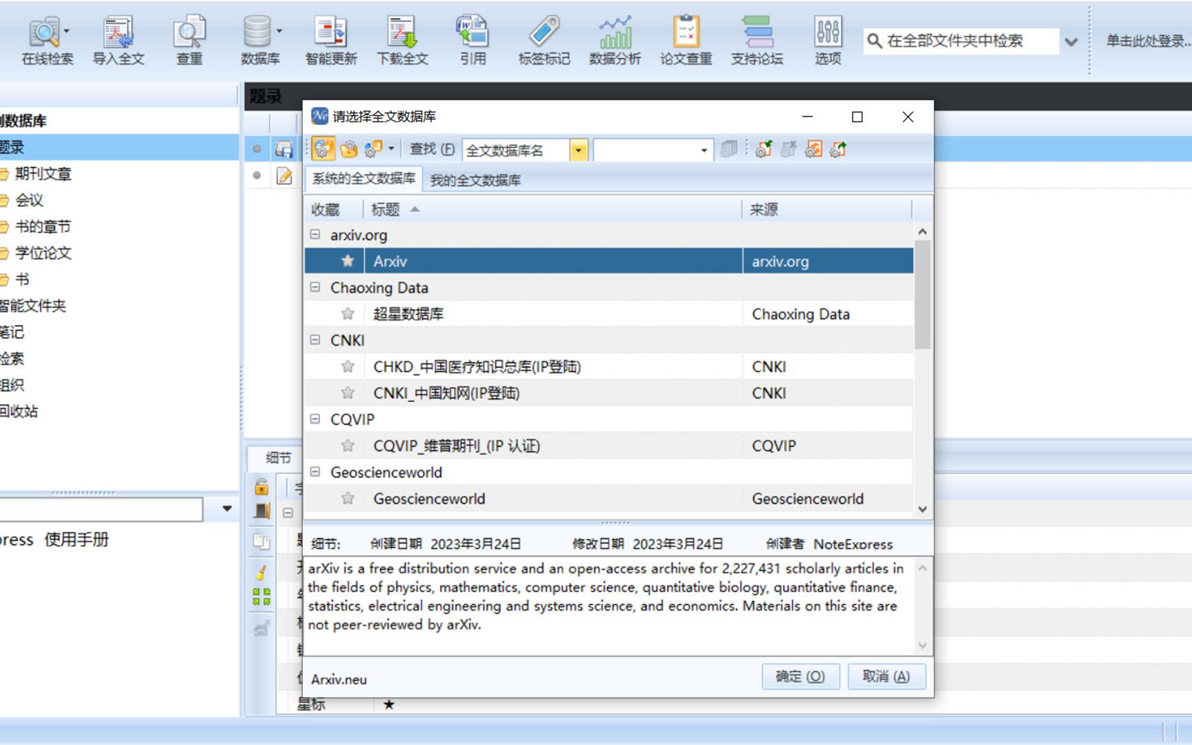
Task: Click the description box scrollbar down arrow
Action: point(922,646)
